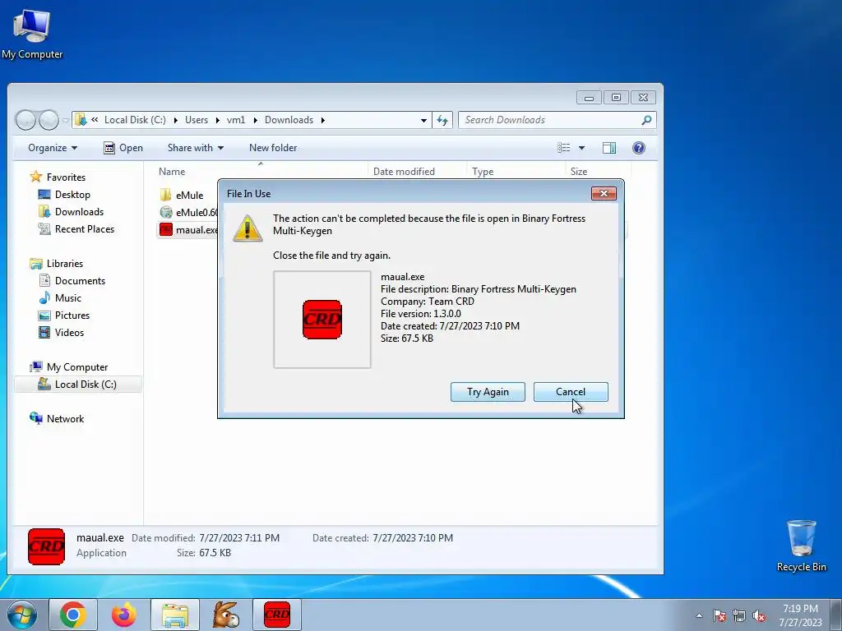The width and height of the screenshot is (842, 631).
Task: Open network tray icon
Action: (x=739, y=615)
